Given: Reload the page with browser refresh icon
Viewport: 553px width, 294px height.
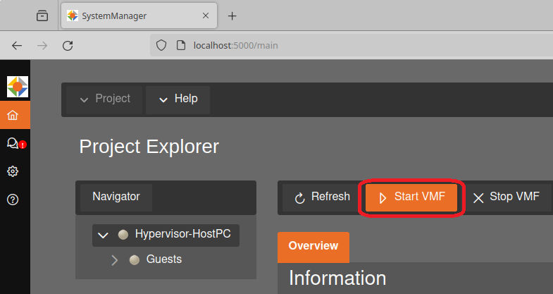Looking at the screenshot, I should click(68, 46).
